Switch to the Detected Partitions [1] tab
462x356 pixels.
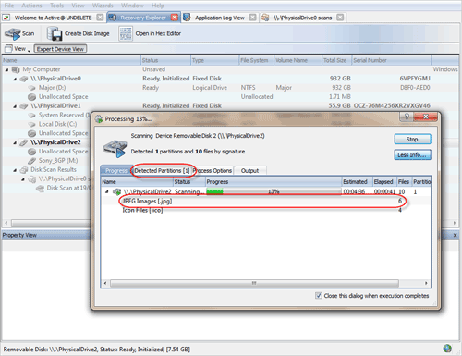click(x=162, y=171)
